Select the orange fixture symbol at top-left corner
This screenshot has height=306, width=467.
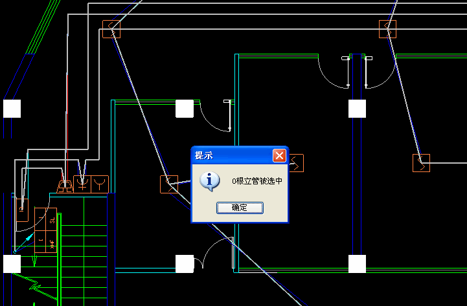(111, 29)
